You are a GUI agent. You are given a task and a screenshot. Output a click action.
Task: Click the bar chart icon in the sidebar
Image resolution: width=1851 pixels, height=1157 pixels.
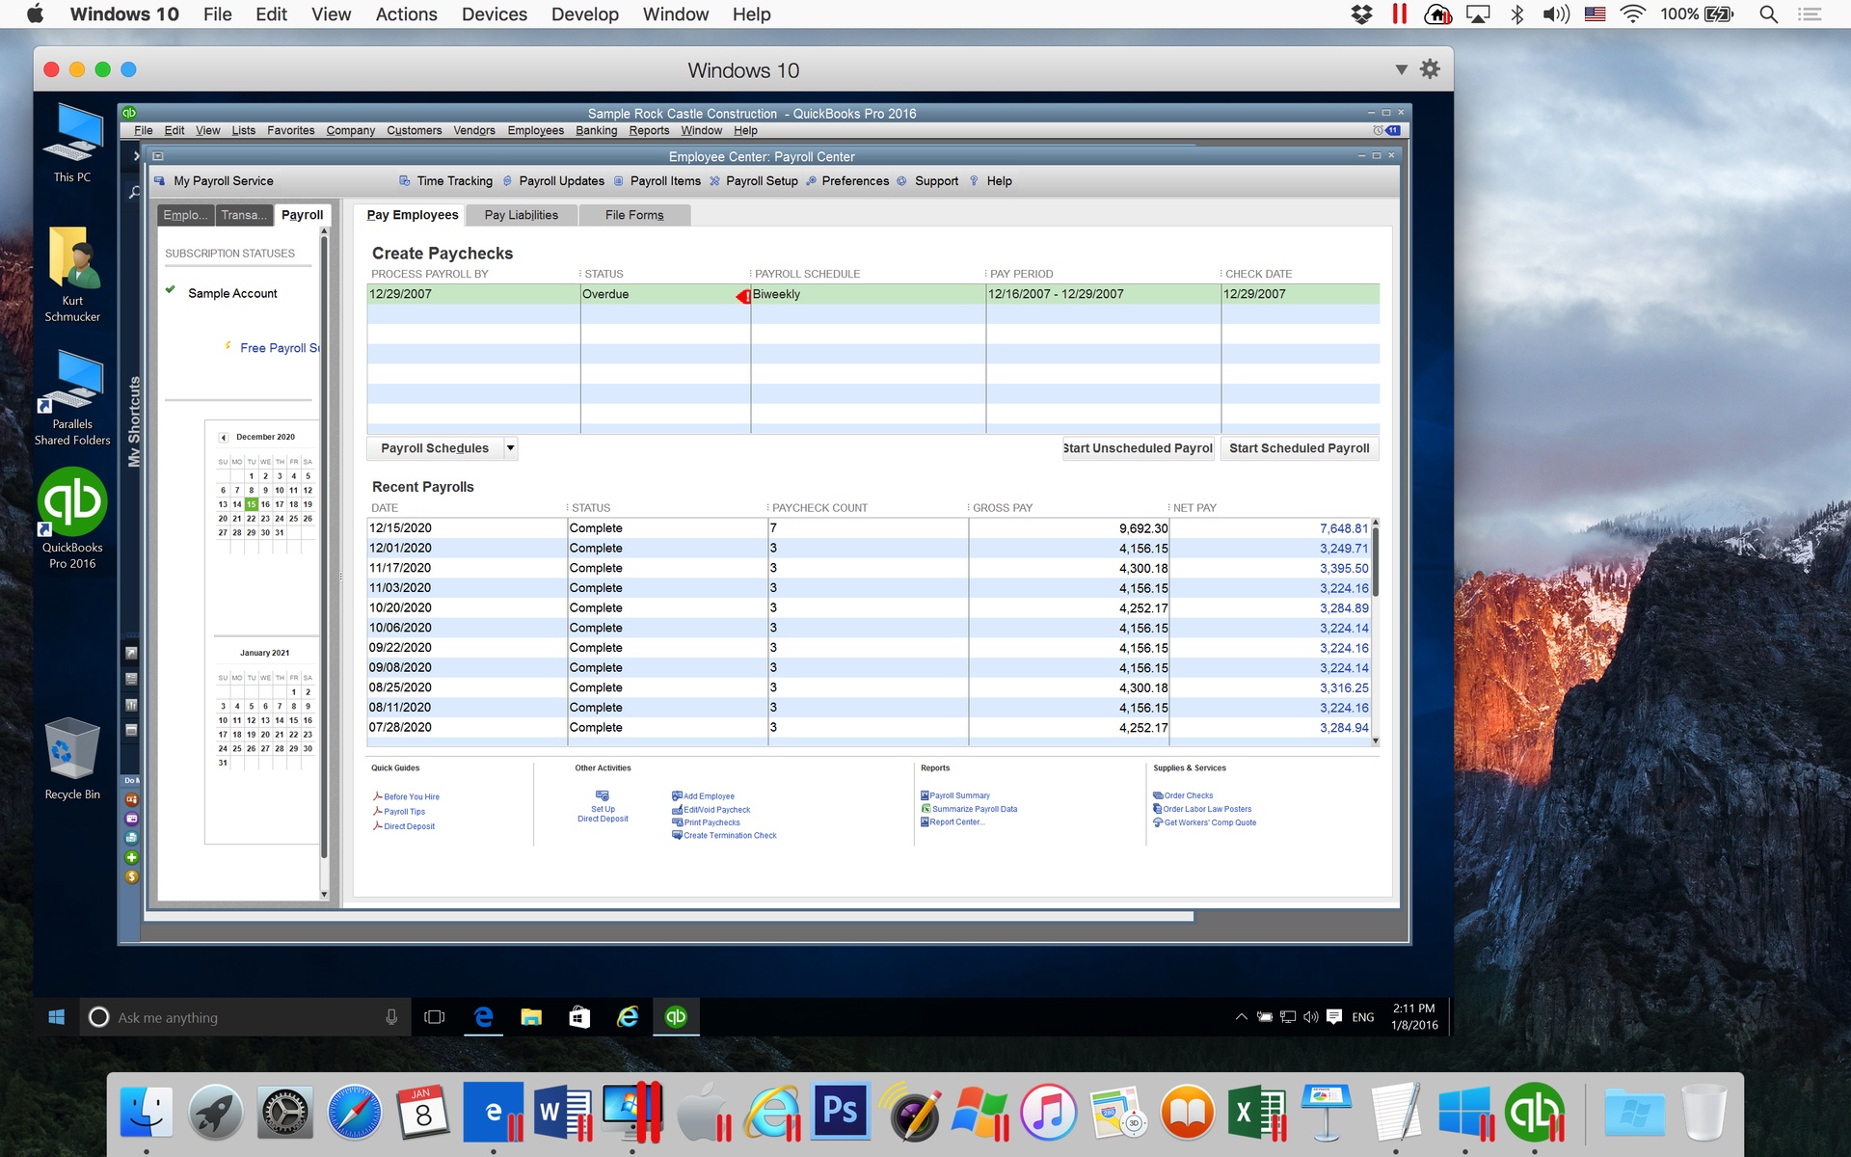[131, 705]
